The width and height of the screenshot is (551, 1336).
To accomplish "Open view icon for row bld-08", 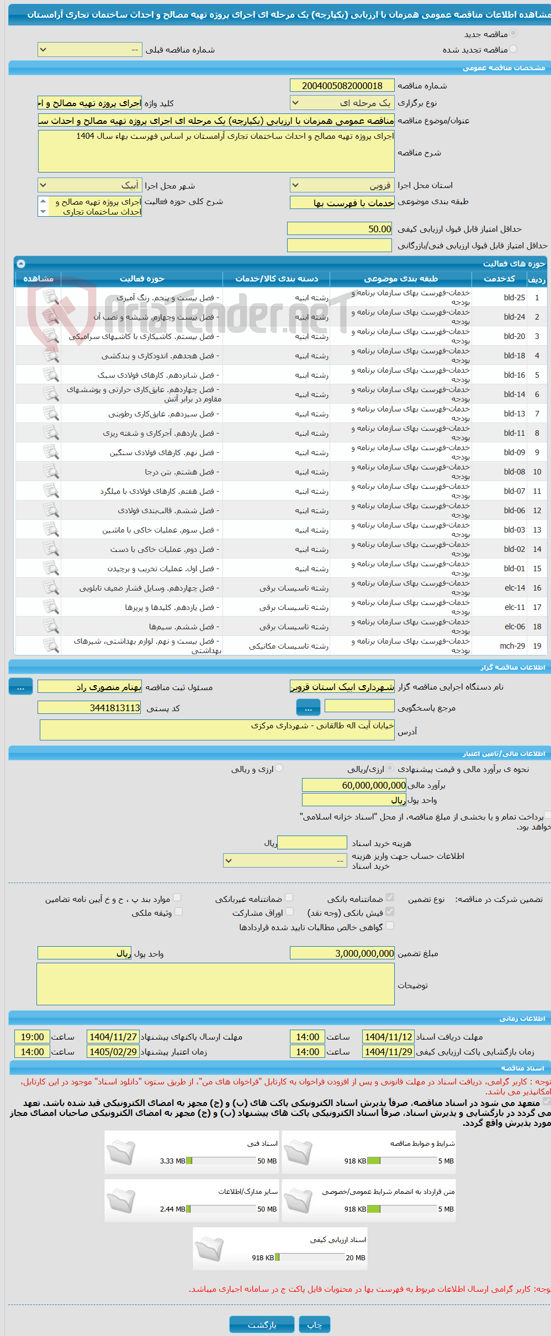I will tap(51, 472).
